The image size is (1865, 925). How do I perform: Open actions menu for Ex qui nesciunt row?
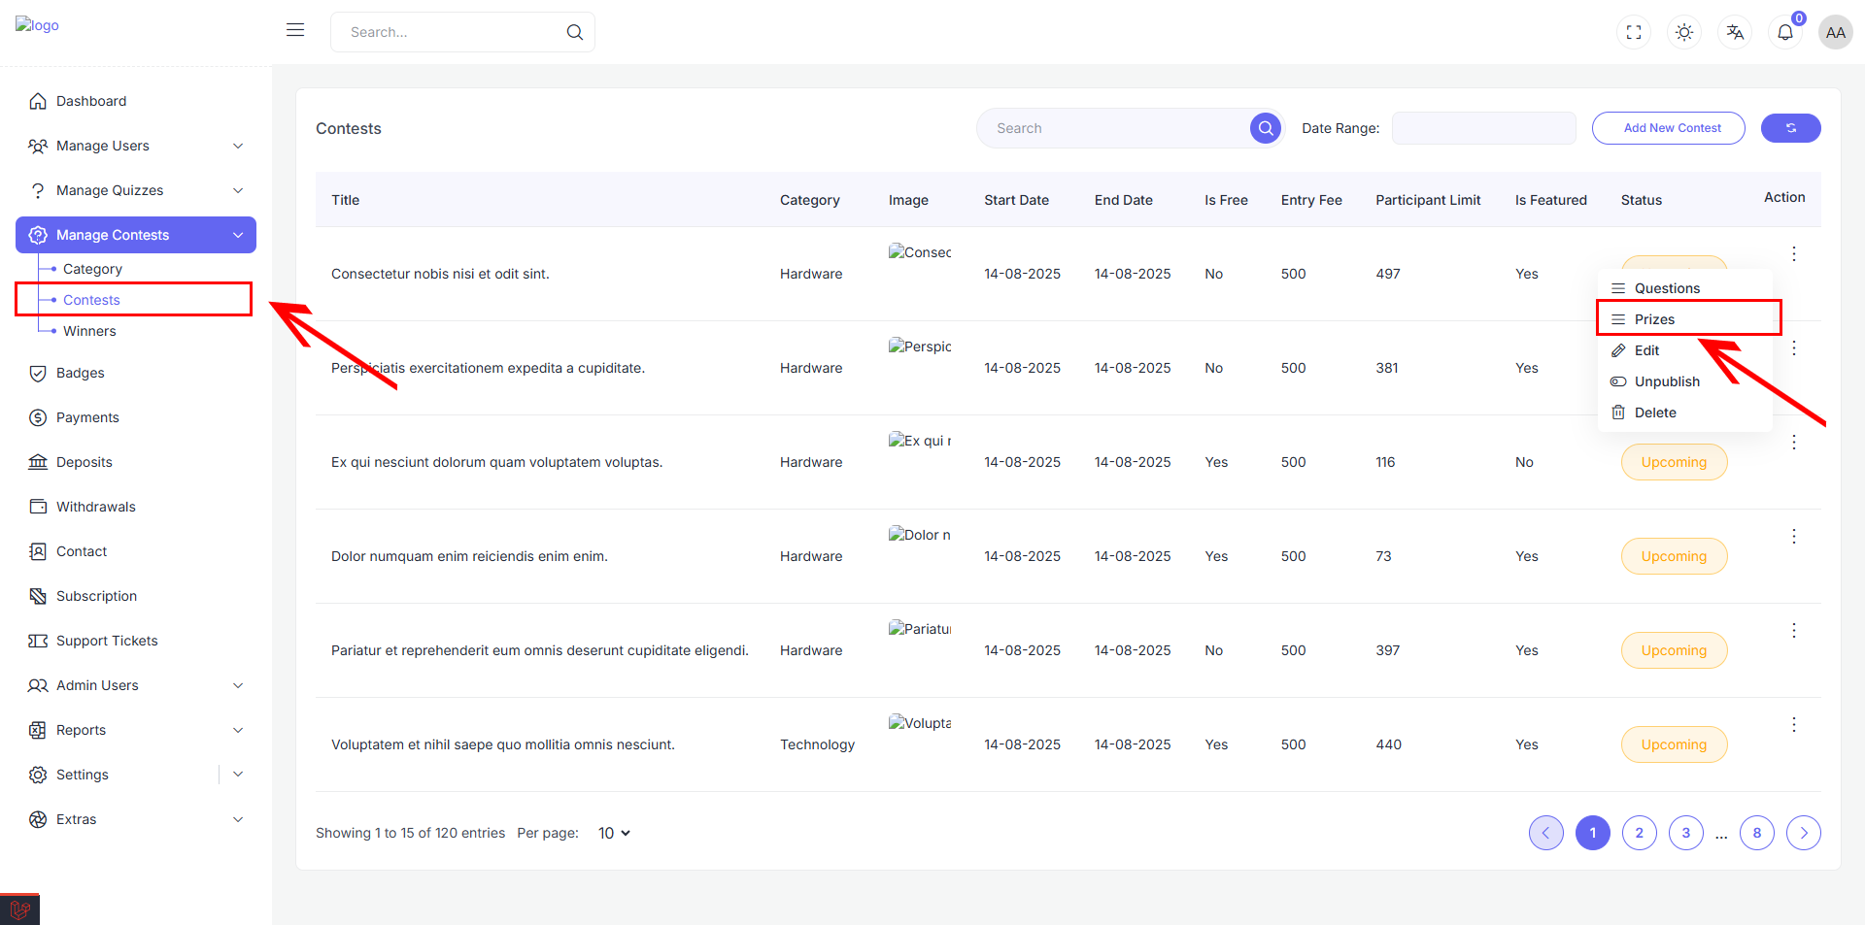coord(1793,442)
